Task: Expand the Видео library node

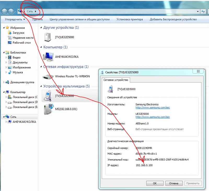Action: pyautogui.click(x=6, y=57)
